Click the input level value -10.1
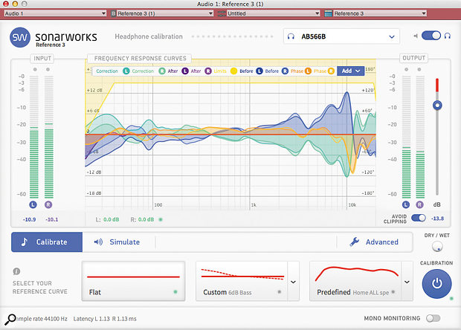The image size is (461, 330). tap(52, 219)
